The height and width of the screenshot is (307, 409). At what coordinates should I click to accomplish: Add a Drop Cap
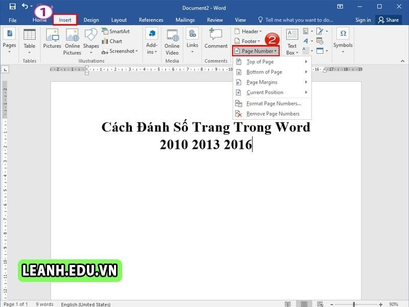point(308,51)
